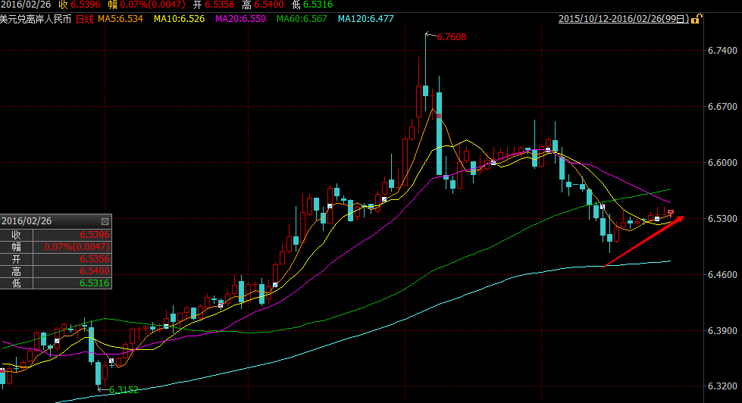
Task: Click the 收 value 6.5396 in popup
Action: pyautogui.click(x=94, y=235)
